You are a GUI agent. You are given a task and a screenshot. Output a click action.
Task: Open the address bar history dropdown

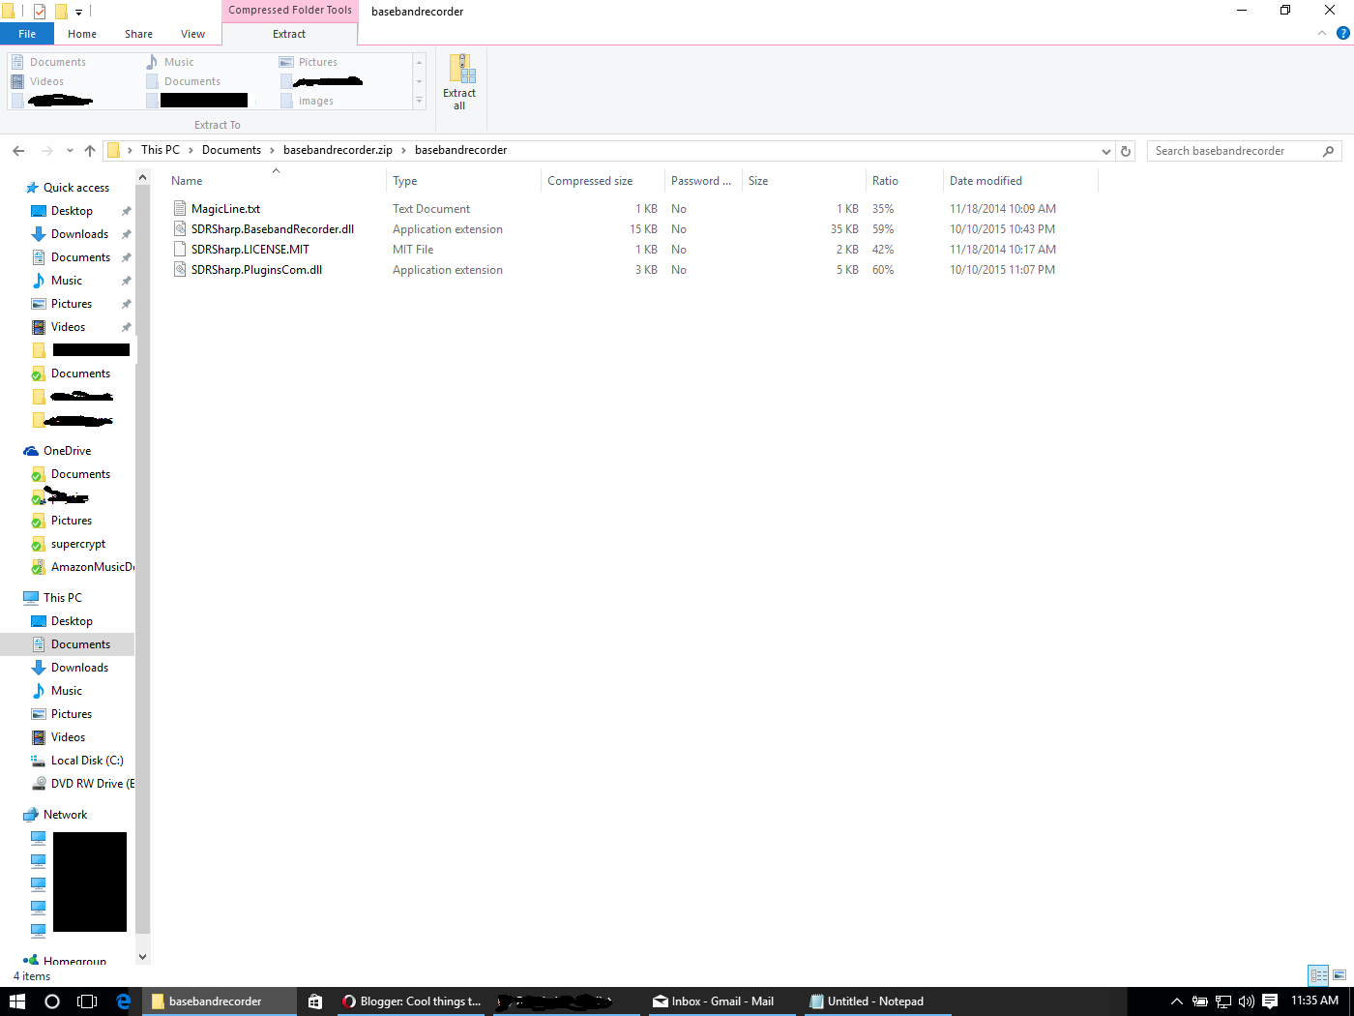pos(1106,151)
